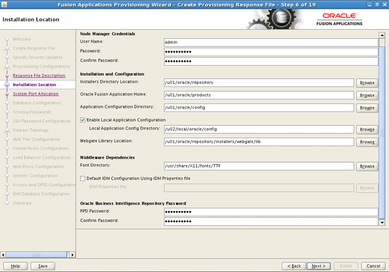Viewport: 389px width, 272px height.
Task: Click vertical scrollbar down arrow
Action: tap(382, 222)
